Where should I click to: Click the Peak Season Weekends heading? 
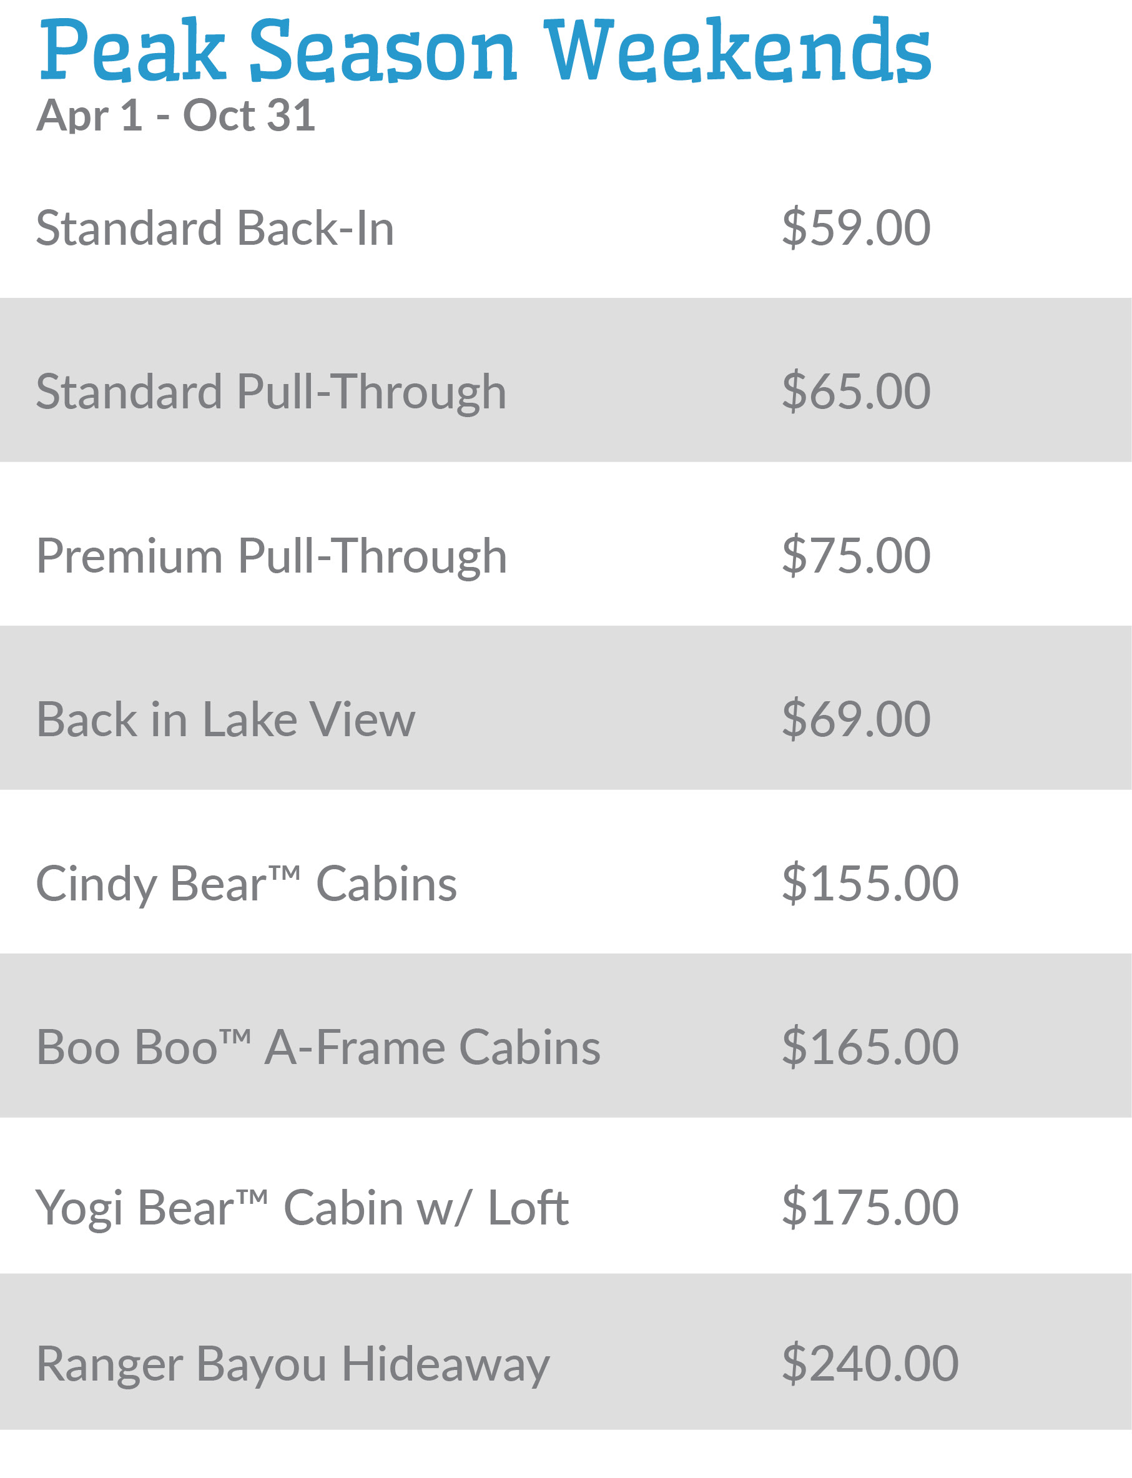[x=485, y=51]
